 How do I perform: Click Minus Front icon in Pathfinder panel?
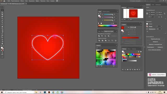(102, 36)
